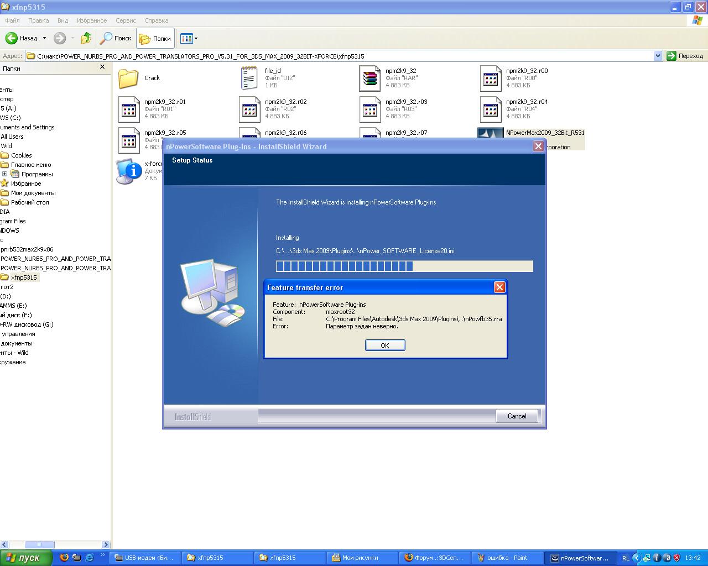Close the Папки folders pane
Viewport: 708px width, 566px height.
click(x=102, y=67)
